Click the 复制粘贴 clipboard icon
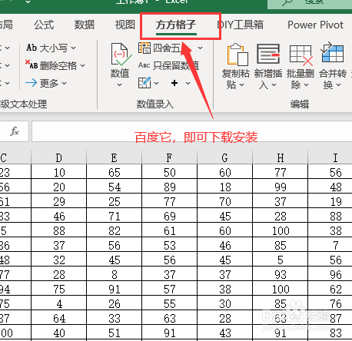 pos(237,55)
